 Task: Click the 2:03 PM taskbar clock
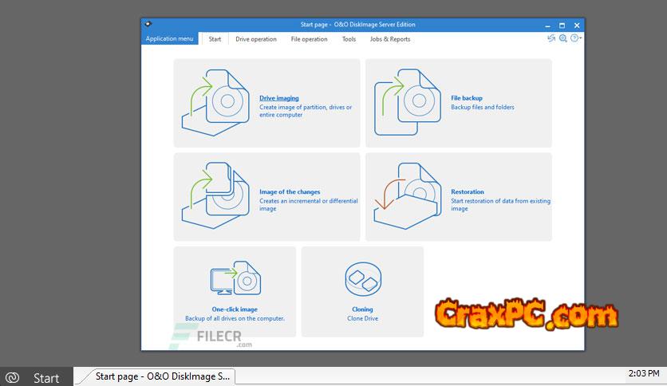click(644, 374)
